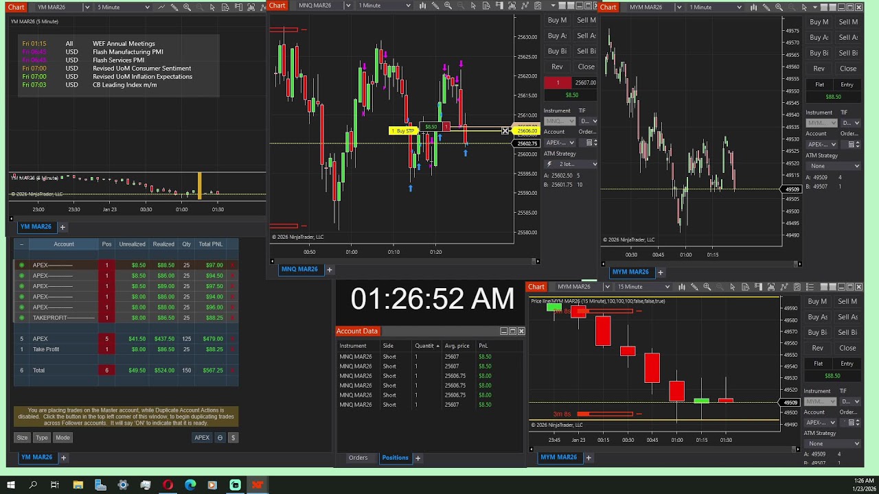
Task: Open drawing tools in MYM 1 Minute chart
Action: [766, 8]
